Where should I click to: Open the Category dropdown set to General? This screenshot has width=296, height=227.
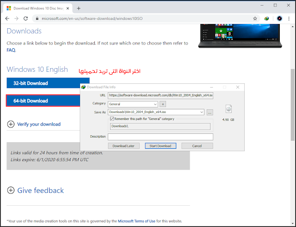click(133, 104)
